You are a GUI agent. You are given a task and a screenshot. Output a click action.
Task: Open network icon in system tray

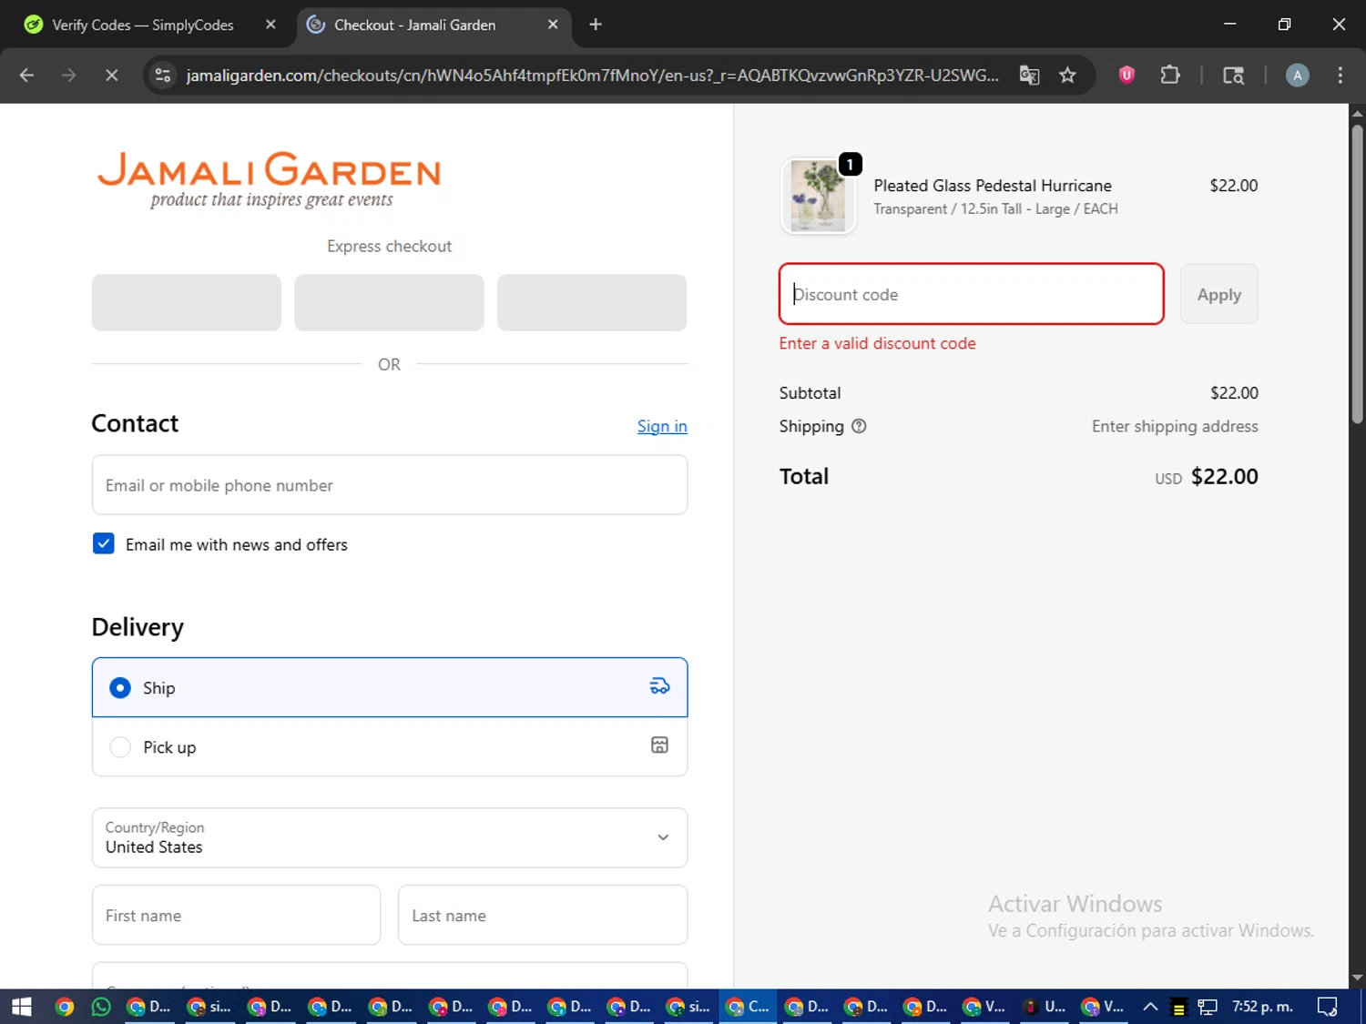(1208, 1007)
